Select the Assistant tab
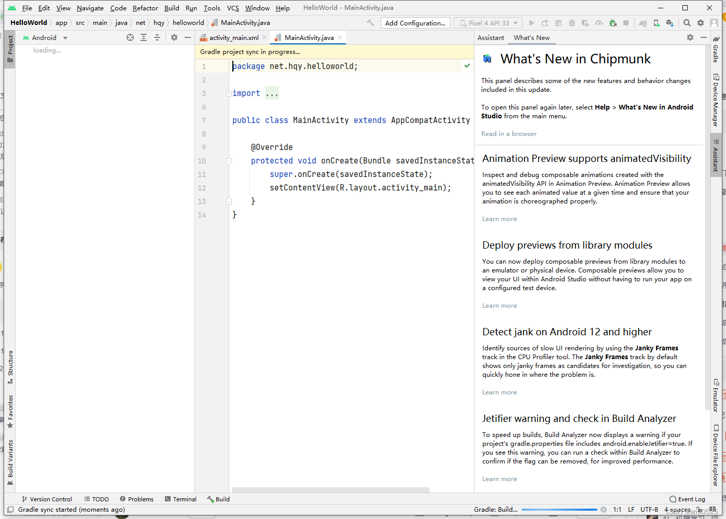726x519 pixels. coord(491,37)
